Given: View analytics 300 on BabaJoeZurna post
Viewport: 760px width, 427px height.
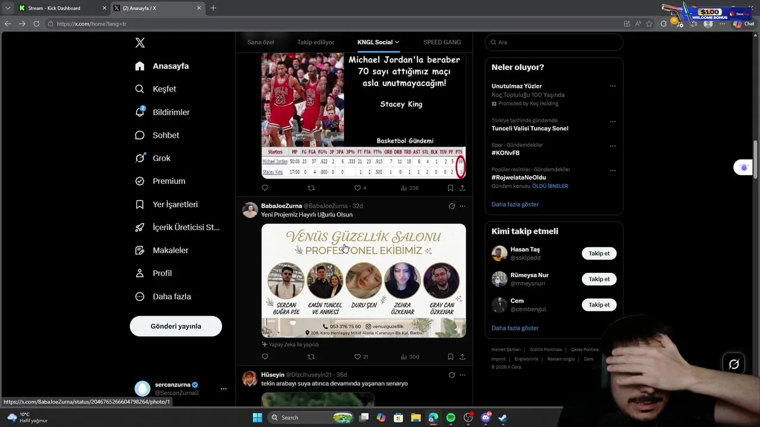Looking at the screenshot, I should click(410, 357).
